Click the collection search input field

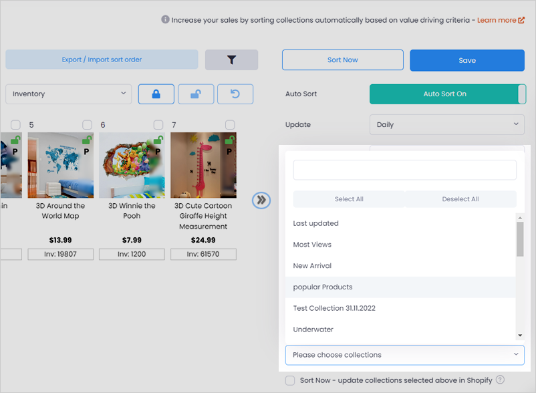click(x=405, y=170)
